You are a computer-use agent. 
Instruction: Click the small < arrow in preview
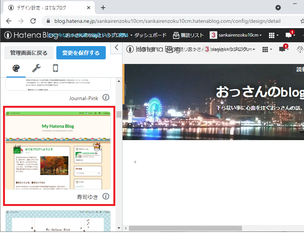pyautogui.click(x=135, y=162)
